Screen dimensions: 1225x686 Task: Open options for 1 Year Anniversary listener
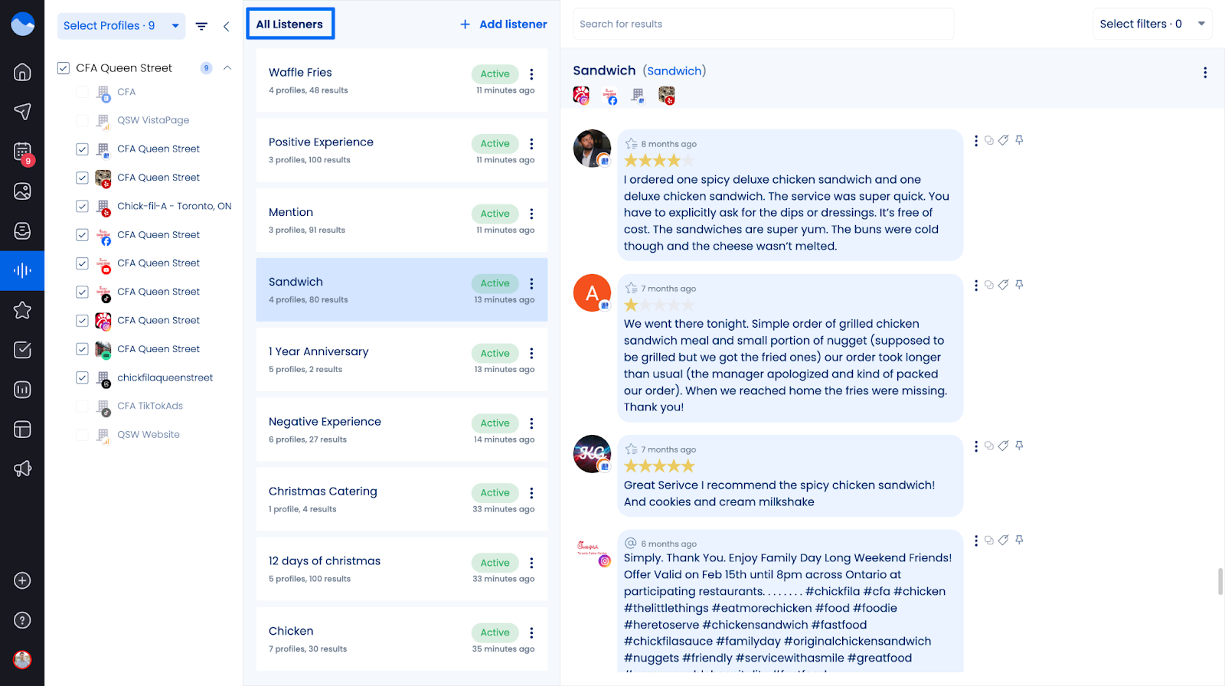tap(531, 354)
